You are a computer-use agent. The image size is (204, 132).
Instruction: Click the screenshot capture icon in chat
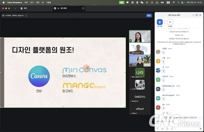pos(172,129)
